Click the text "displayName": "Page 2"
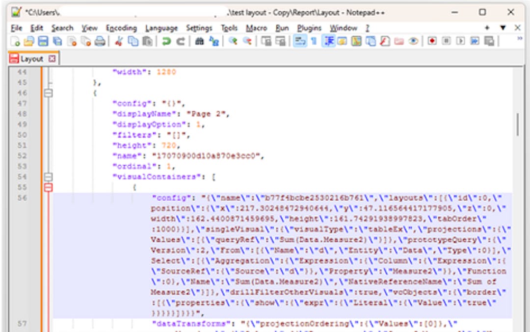 coord(171,114)
